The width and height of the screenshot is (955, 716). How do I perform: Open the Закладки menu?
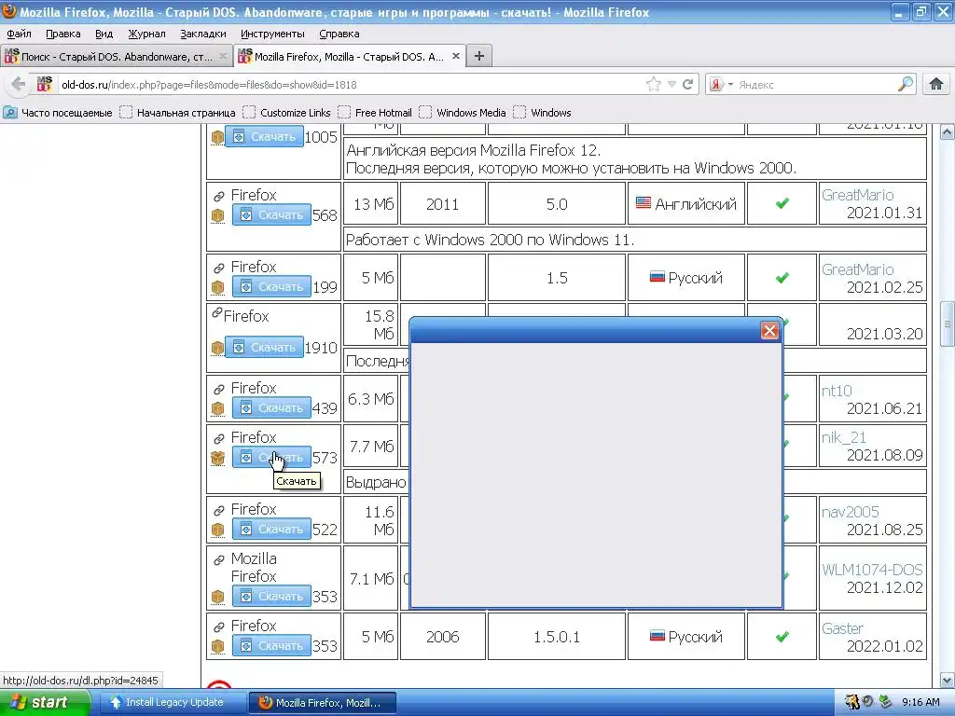click(202, 34)
